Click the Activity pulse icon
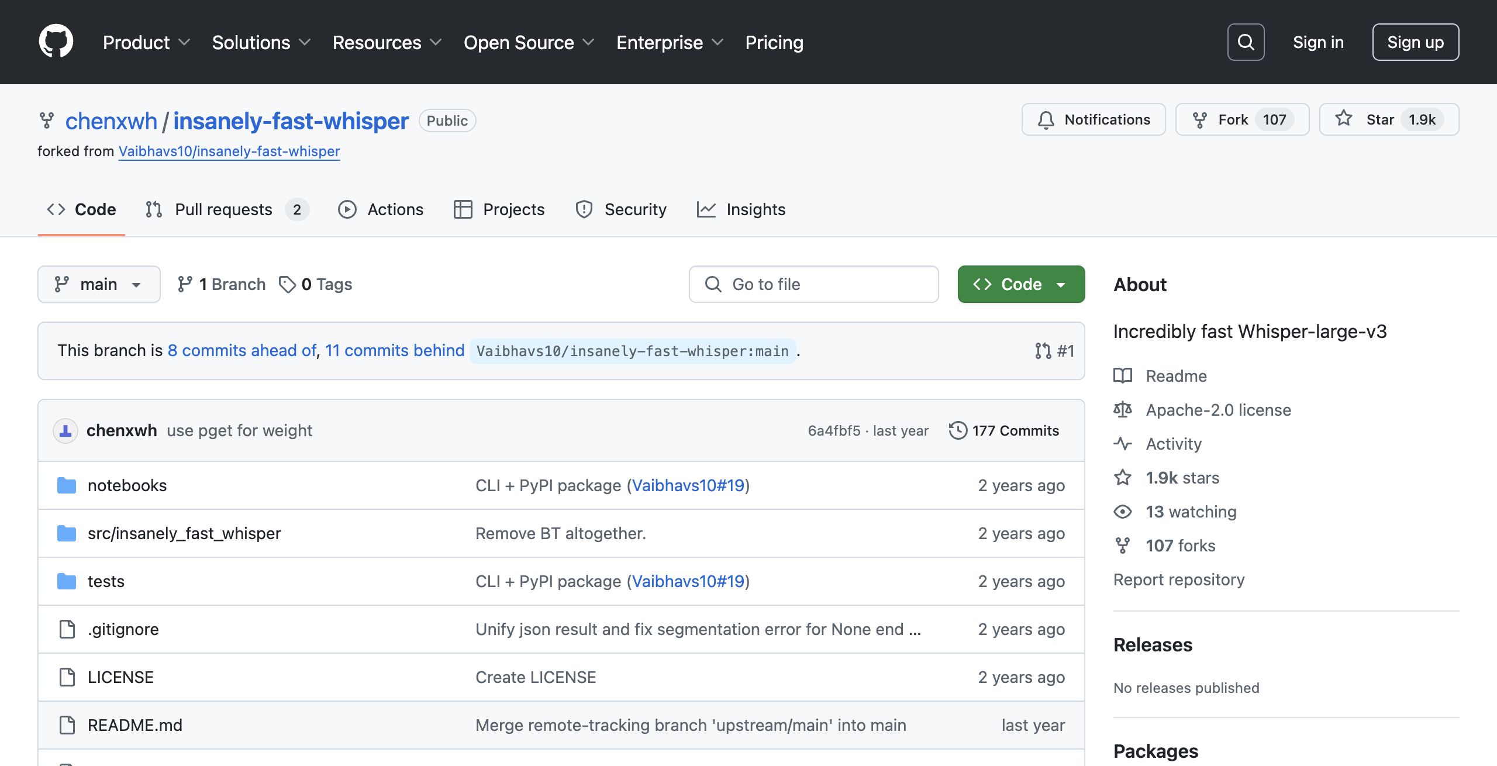The width and height of the screenshot is (1497, 766). [1123, 444]
